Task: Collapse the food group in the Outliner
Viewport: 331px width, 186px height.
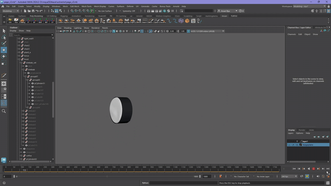Action: 19,59
